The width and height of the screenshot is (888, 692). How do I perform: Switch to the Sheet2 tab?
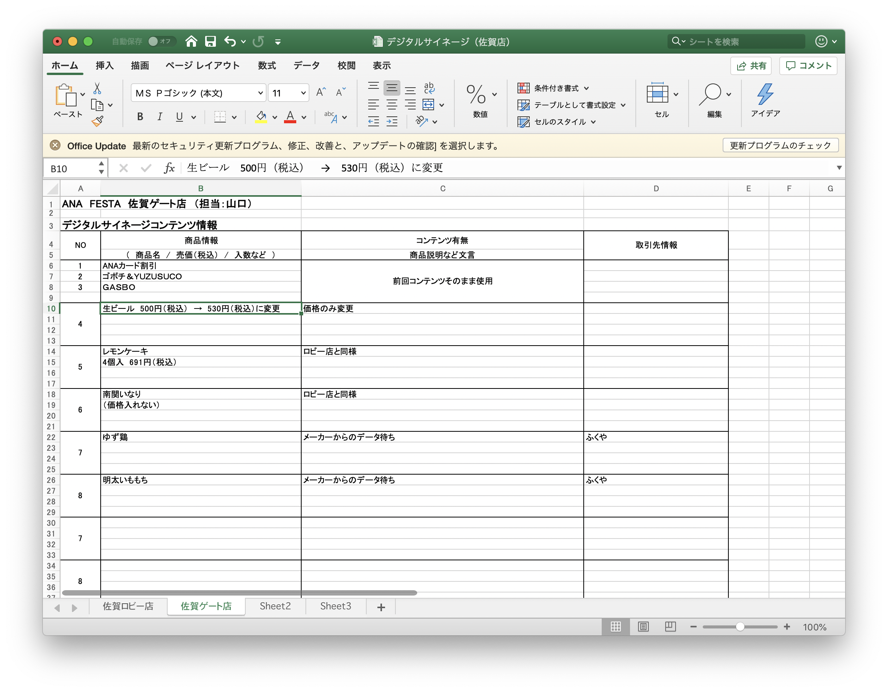coord(275,606)
